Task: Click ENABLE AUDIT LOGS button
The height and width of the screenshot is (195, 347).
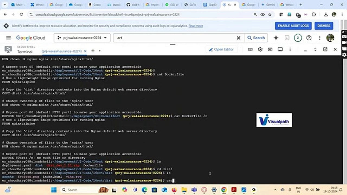Action: point(293,26)
